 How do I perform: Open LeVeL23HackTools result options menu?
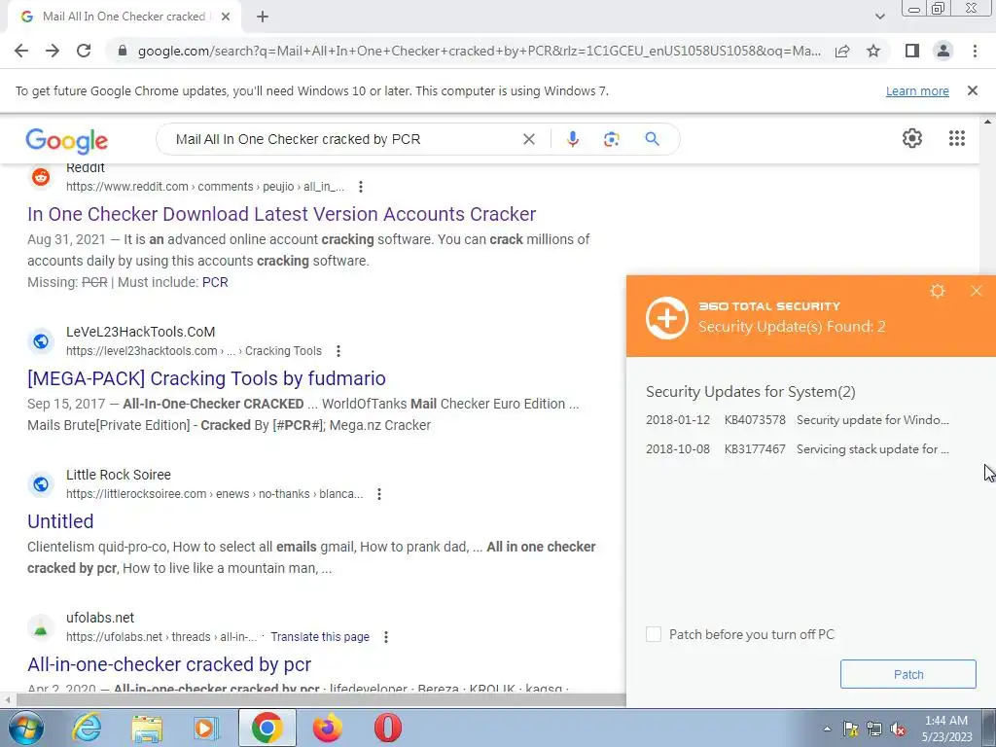(x=338, y=351)
